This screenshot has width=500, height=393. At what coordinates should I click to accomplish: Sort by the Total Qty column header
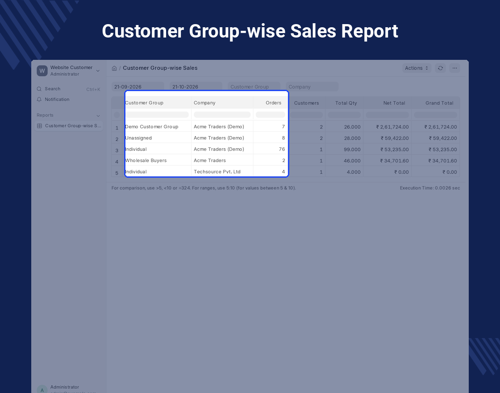coord(346,103)
